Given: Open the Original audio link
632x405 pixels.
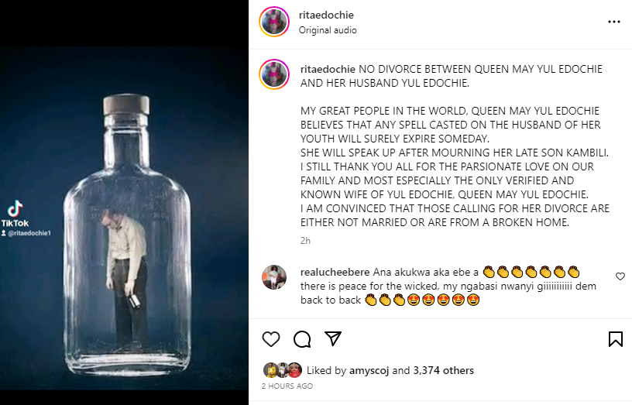Looking at the screenshot, I should tap(328, 30).
